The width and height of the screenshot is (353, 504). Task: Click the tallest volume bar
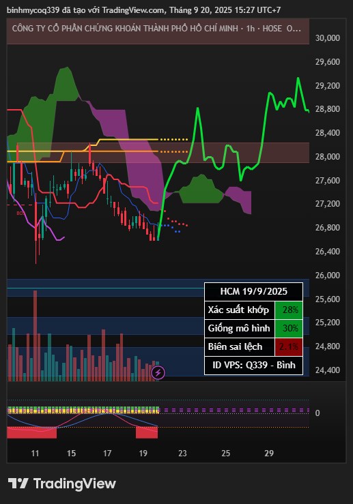click(x=35, y=336)
